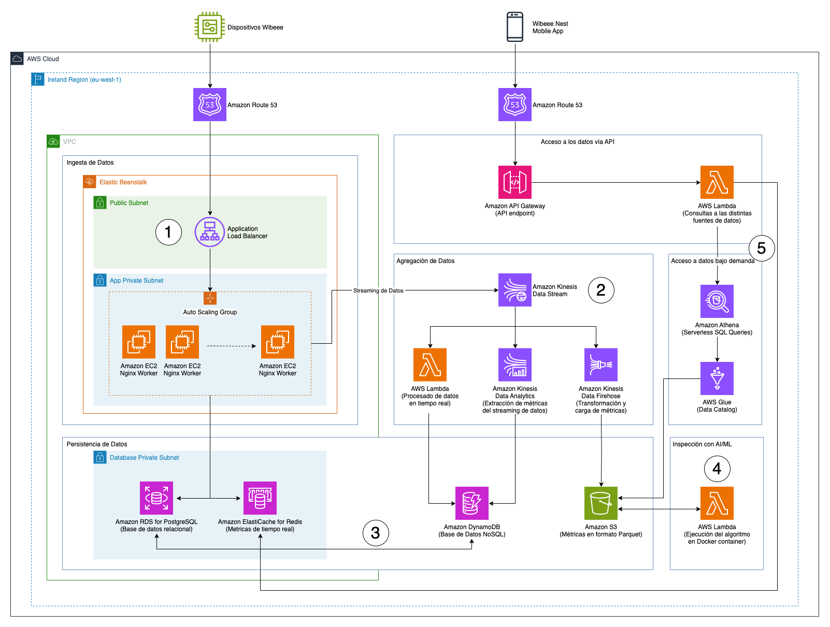830x627 pixels.
Task: Select the 'Inspección con AI/ML' title
Action: (702, 444)
